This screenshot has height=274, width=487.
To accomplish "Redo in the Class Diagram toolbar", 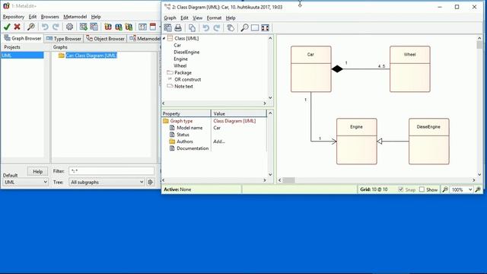I will coord(216,28).
